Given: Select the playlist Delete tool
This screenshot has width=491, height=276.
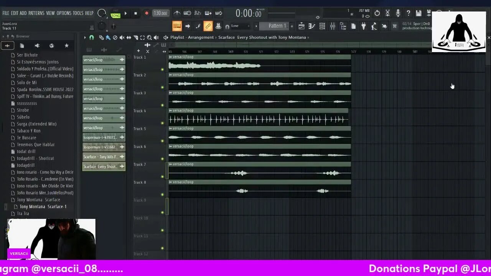Looking at the screenshot, I should pyautogui.click(x=115, y=37).
